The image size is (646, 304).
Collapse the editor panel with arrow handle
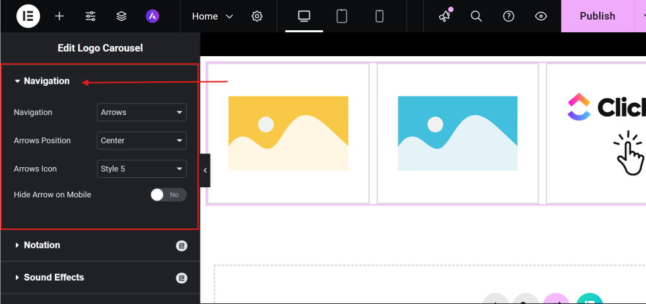tap(205, 170)
